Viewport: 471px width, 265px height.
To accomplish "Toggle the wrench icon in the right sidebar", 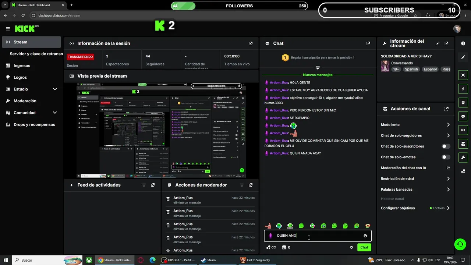I will [463, 158].
